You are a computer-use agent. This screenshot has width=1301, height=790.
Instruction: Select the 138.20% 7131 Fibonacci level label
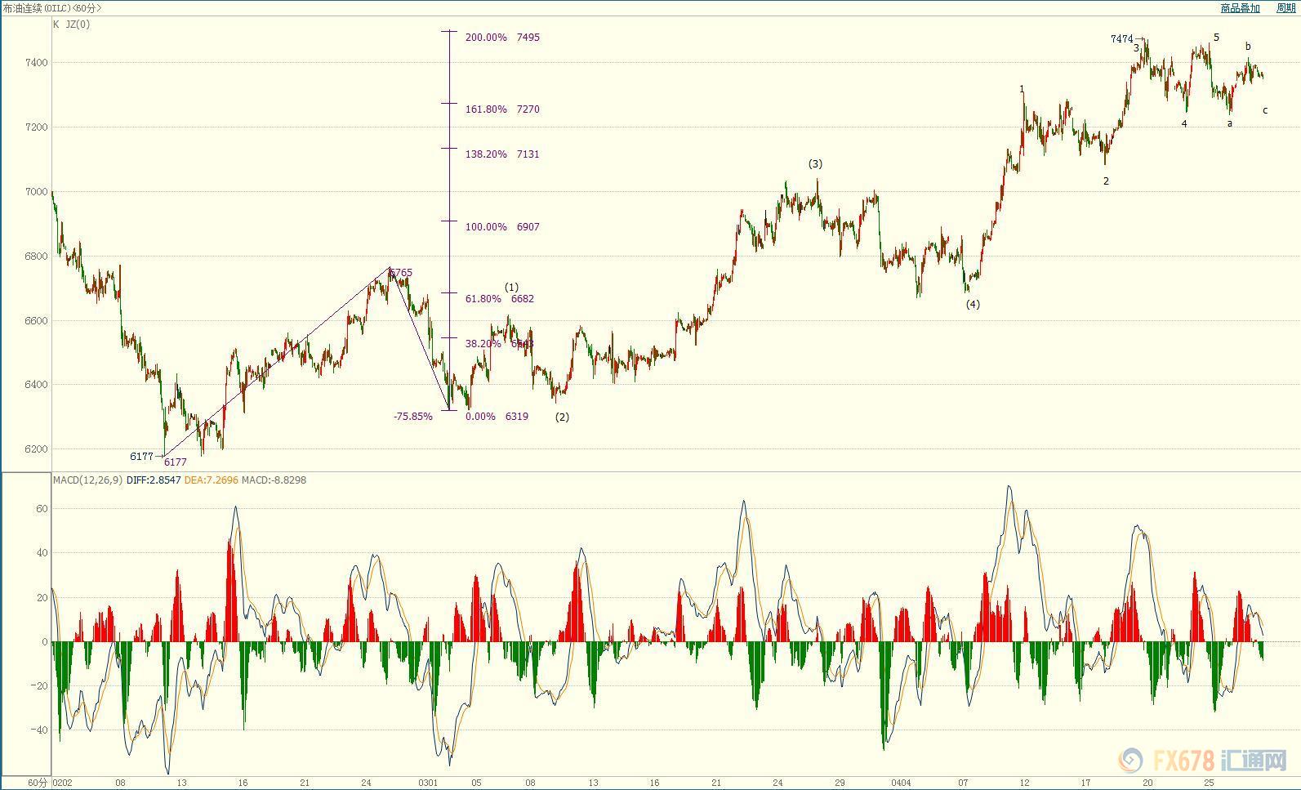502,154
